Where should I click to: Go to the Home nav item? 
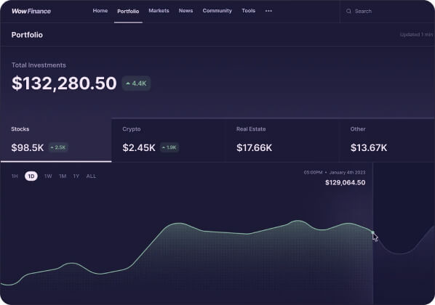(100, 11)
